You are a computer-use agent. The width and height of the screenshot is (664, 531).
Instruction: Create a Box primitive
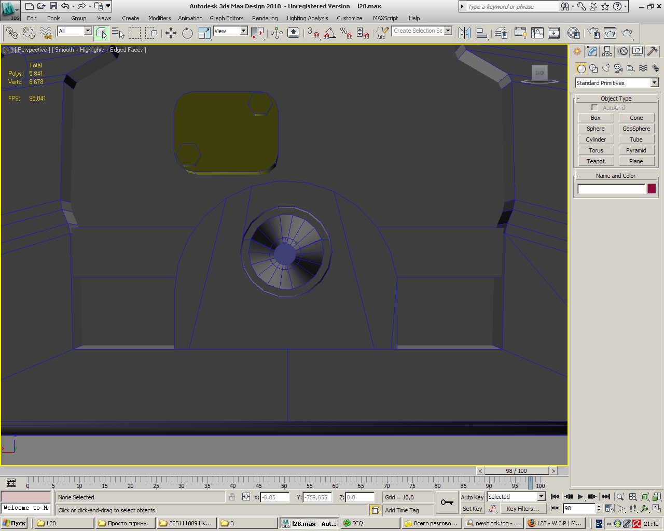click(x=596, y=118)
